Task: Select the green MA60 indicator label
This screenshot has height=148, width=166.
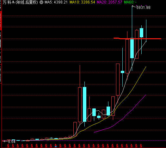Action: click(x=130, y=2)
